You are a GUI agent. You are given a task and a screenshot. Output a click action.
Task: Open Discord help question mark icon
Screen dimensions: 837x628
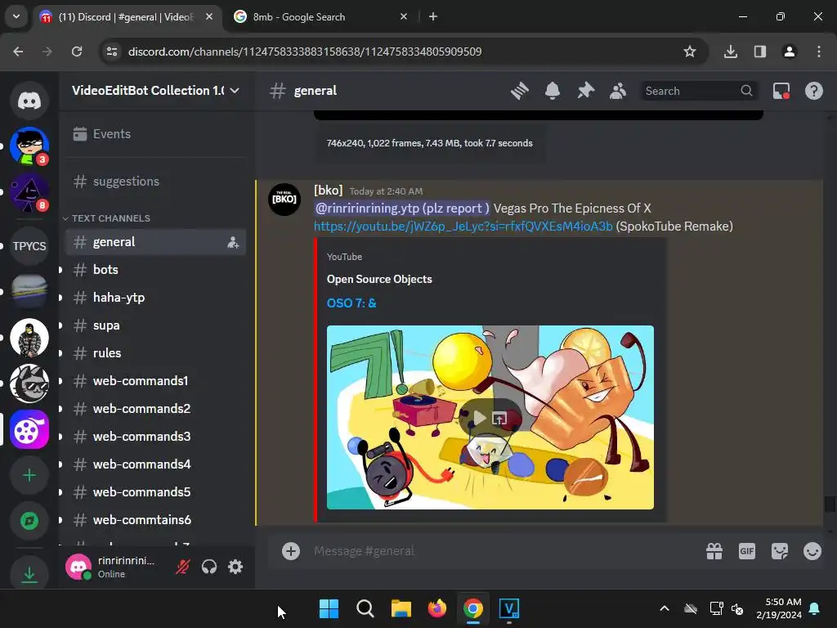(x=813, y=91)
